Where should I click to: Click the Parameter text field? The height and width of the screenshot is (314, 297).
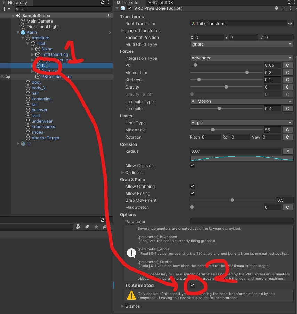(241, 221)
